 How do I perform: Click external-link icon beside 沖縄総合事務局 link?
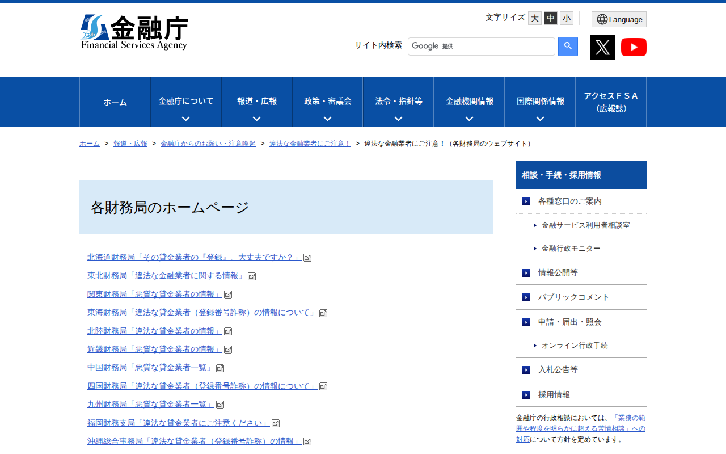coord(307,442)
